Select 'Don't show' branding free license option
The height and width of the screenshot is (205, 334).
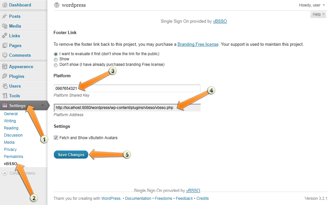[56, 65]
